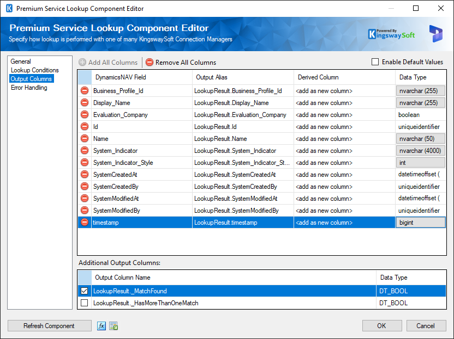Delete the SystemCreatedAt output column
The image size is (454, 339).
pos(84,175)
